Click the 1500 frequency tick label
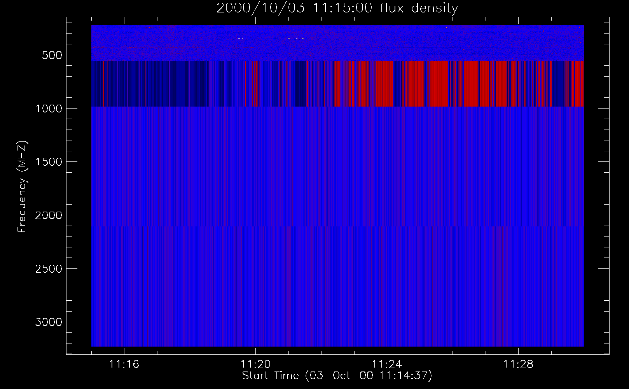The height and width of the screenshot is (389, 629). (x=49, y=162)
